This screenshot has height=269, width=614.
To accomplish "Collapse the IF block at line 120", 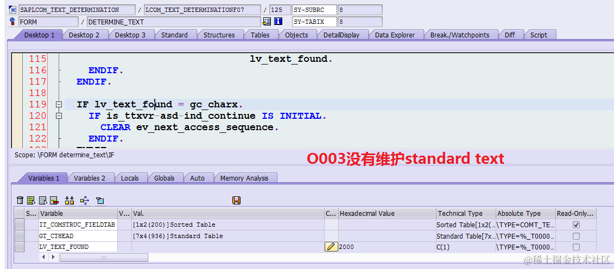I will pos(59,116).
